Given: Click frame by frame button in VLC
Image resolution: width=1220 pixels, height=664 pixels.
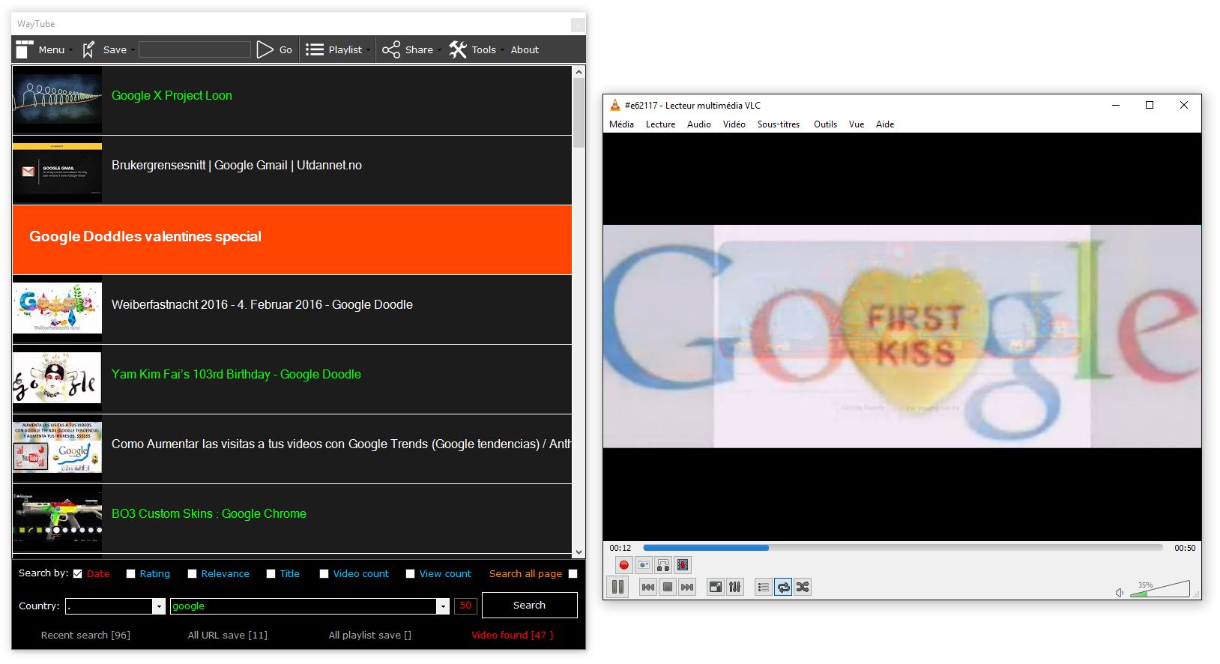Looking at the screenshot, I should tap(683, 565).
